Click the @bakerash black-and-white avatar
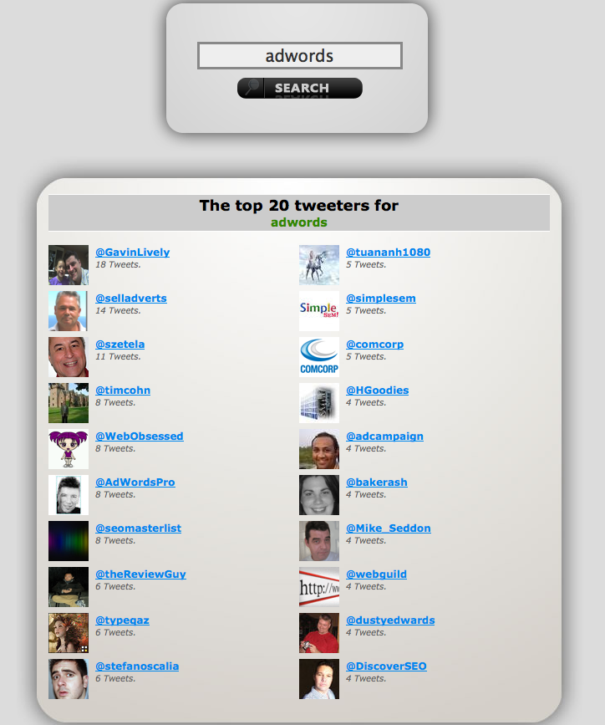605x725 pixels. (x=319, y=495)
